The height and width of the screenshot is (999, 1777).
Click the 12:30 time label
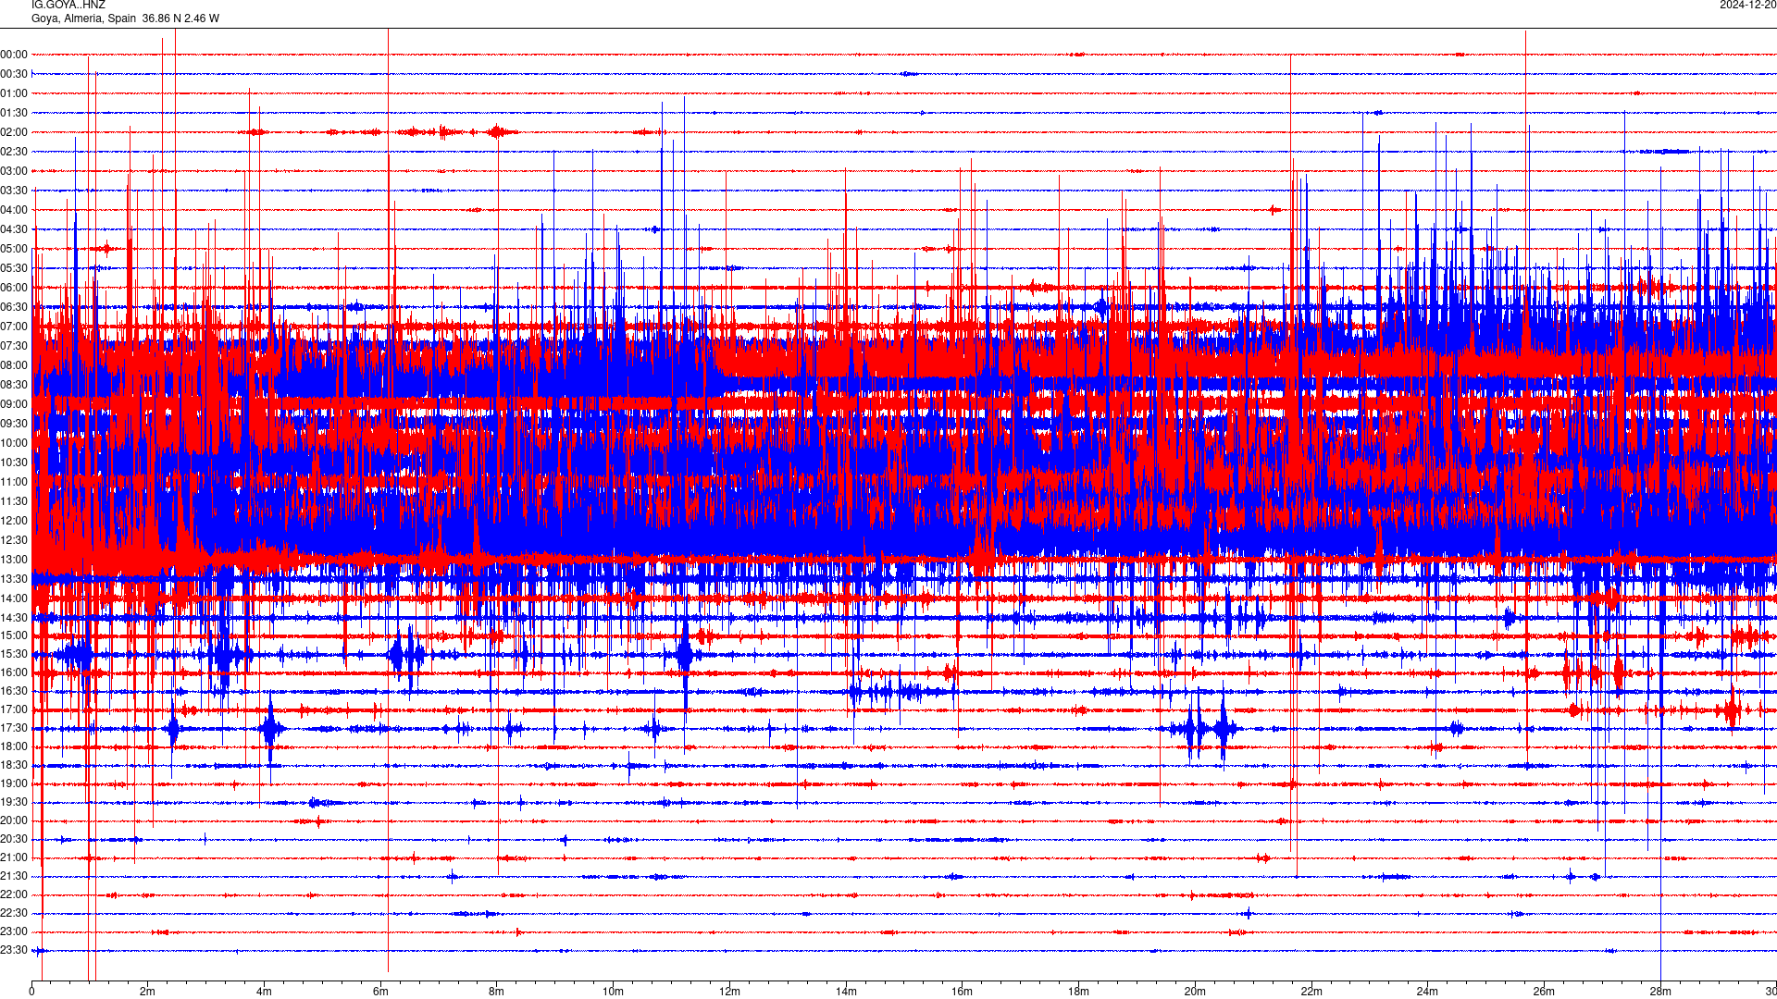pos(14,540)
